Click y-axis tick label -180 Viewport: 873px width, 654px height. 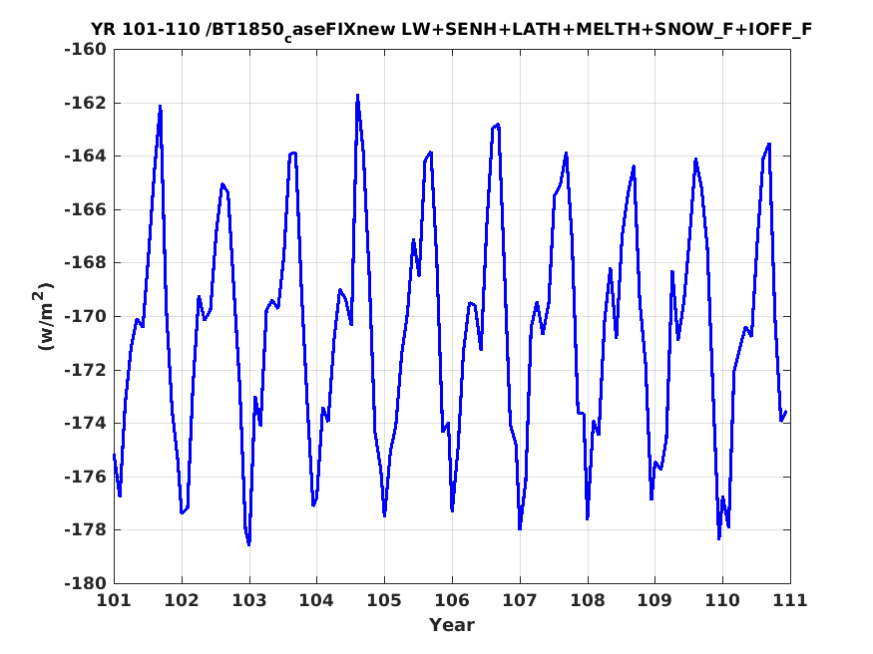coord(85,583)
